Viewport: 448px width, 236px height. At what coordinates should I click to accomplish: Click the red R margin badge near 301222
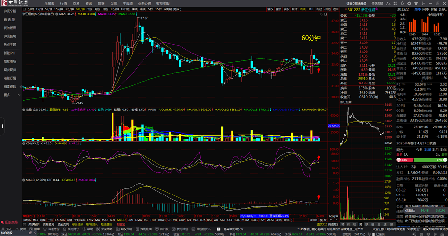pos(345,9)
